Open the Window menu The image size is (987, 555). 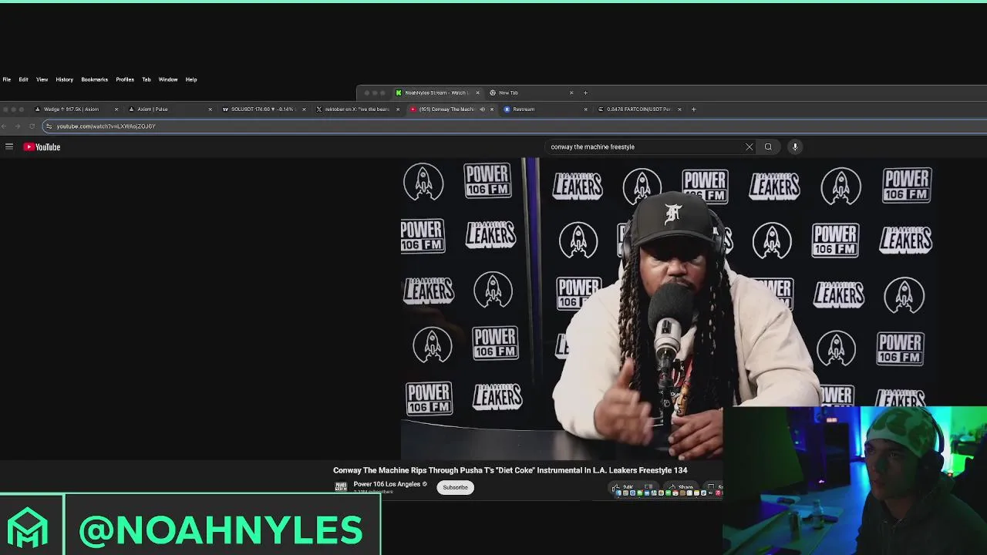pos(167,79)
